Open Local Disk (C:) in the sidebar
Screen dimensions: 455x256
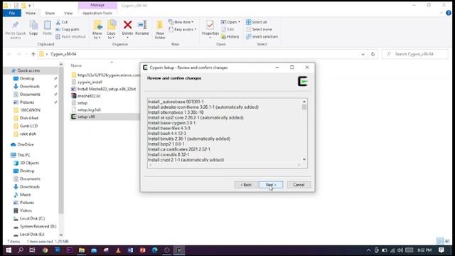[x=32, y=218]
